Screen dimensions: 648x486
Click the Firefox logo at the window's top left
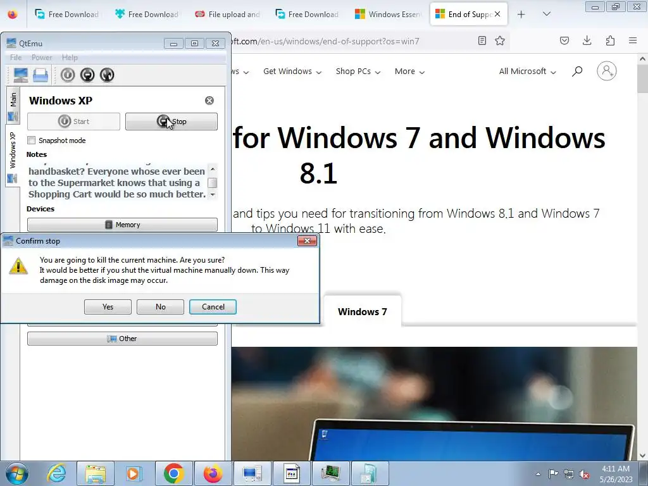pyautogui.click(x=13, y=14)
